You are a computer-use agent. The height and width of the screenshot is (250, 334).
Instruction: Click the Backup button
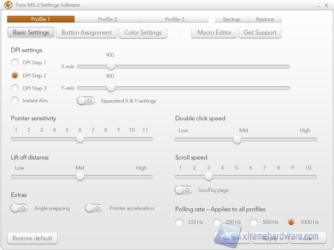pyautogui.click(x=231, y=19)
